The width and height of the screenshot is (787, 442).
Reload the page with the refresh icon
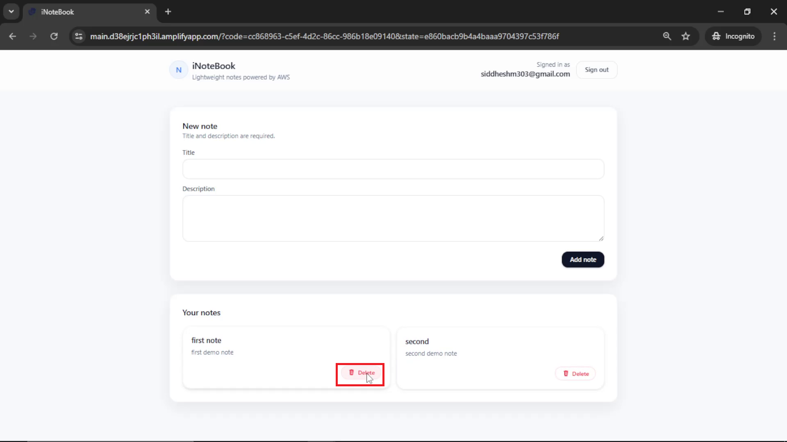(x=54, y=36)
